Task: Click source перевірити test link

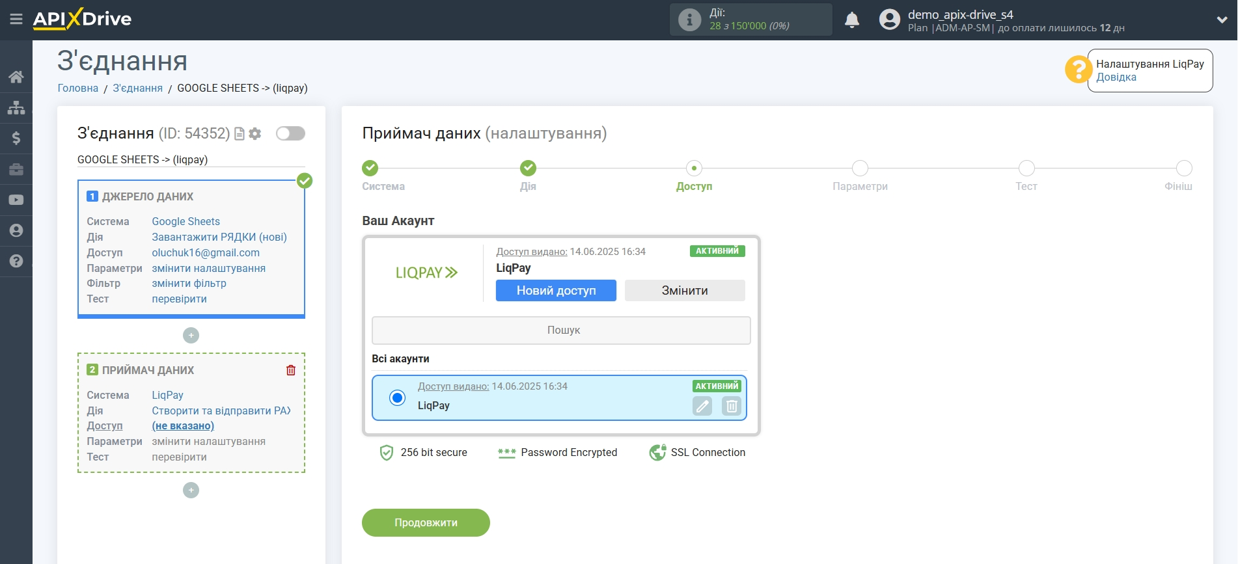Action: (179, 299)
